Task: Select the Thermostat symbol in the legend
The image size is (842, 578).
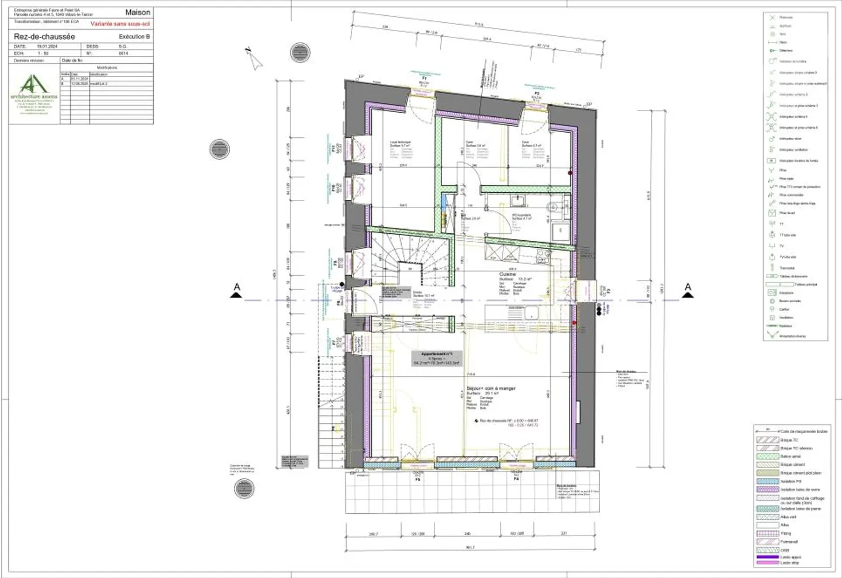Action: click(772, 268)
